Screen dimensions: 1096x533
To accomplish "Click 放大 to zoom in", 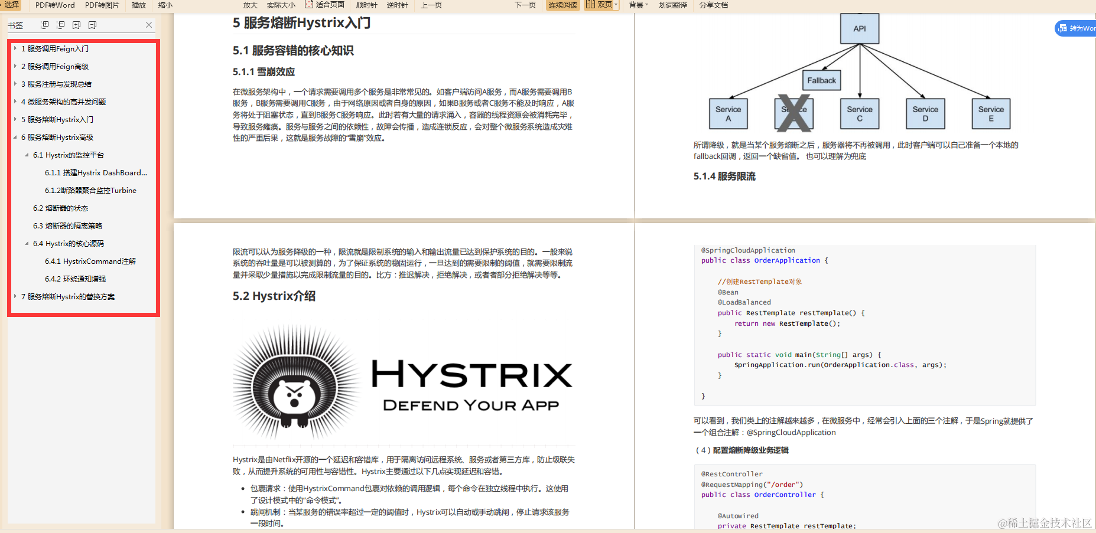I will (x=251, y=5).
